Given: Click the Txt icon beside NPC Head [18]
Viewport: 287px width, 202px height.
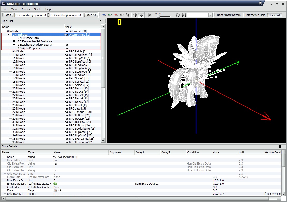Looking at the screenshot, I should point(66,105).
